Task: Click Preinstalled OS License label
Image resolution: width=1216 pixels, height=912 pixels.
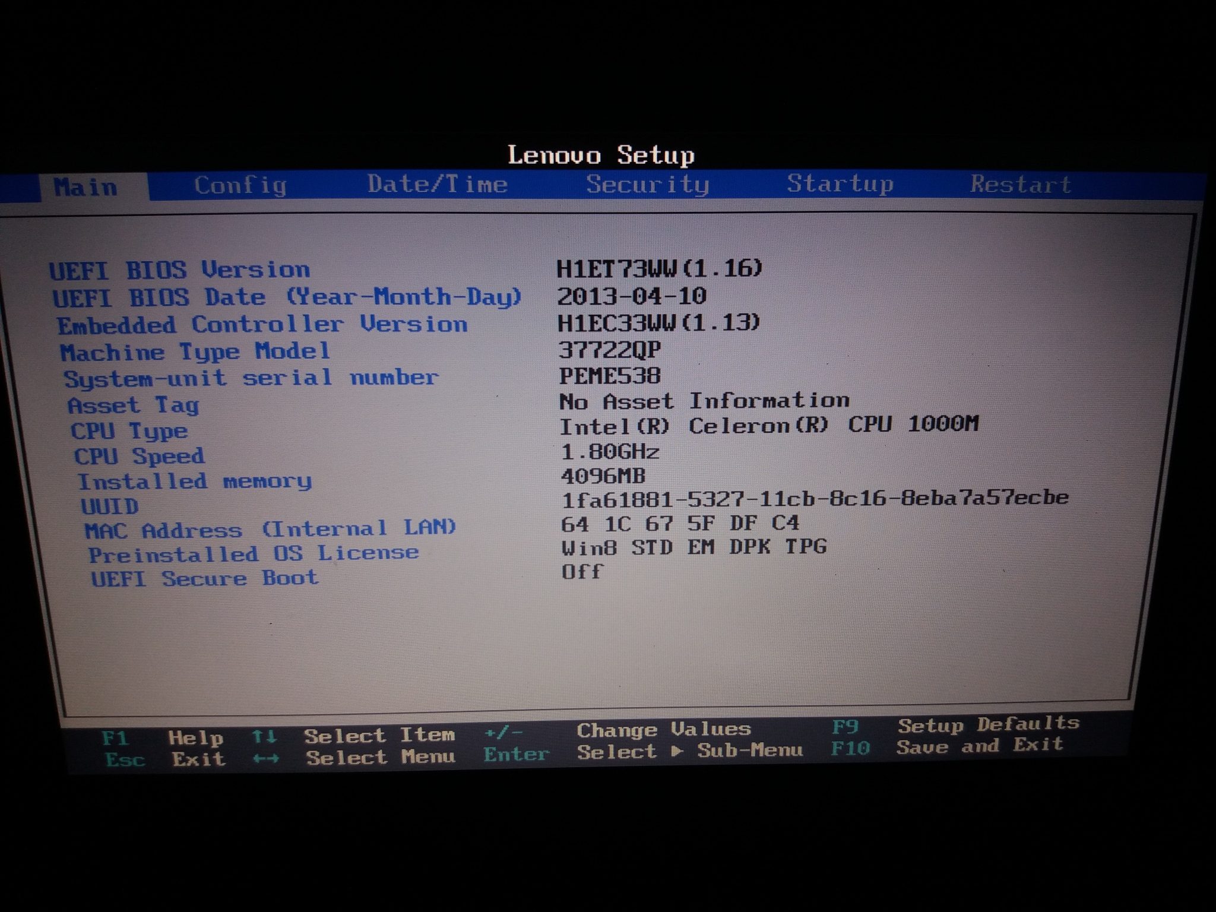Action: [x=254, y=554]
